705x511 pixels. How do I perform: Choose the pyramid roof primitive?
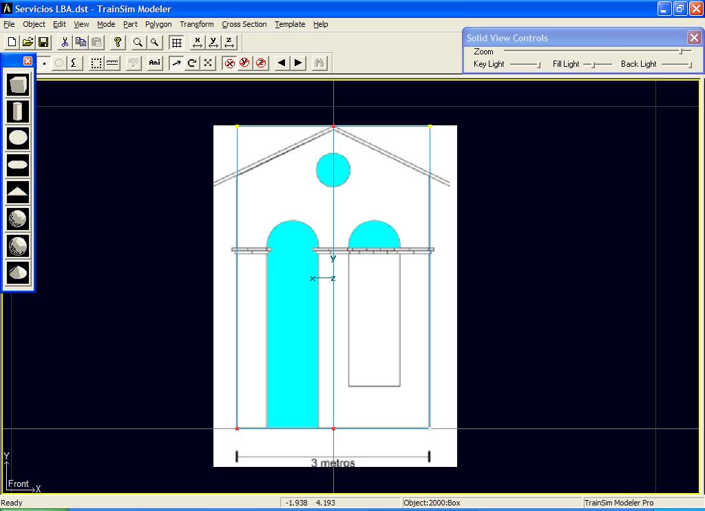coord(18,191)
